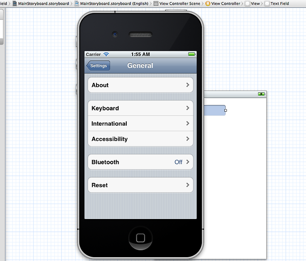306x261 pixels.
Task: Click the View Controller Scene icon
Action: pyautogui.click(x=156, y=3)
